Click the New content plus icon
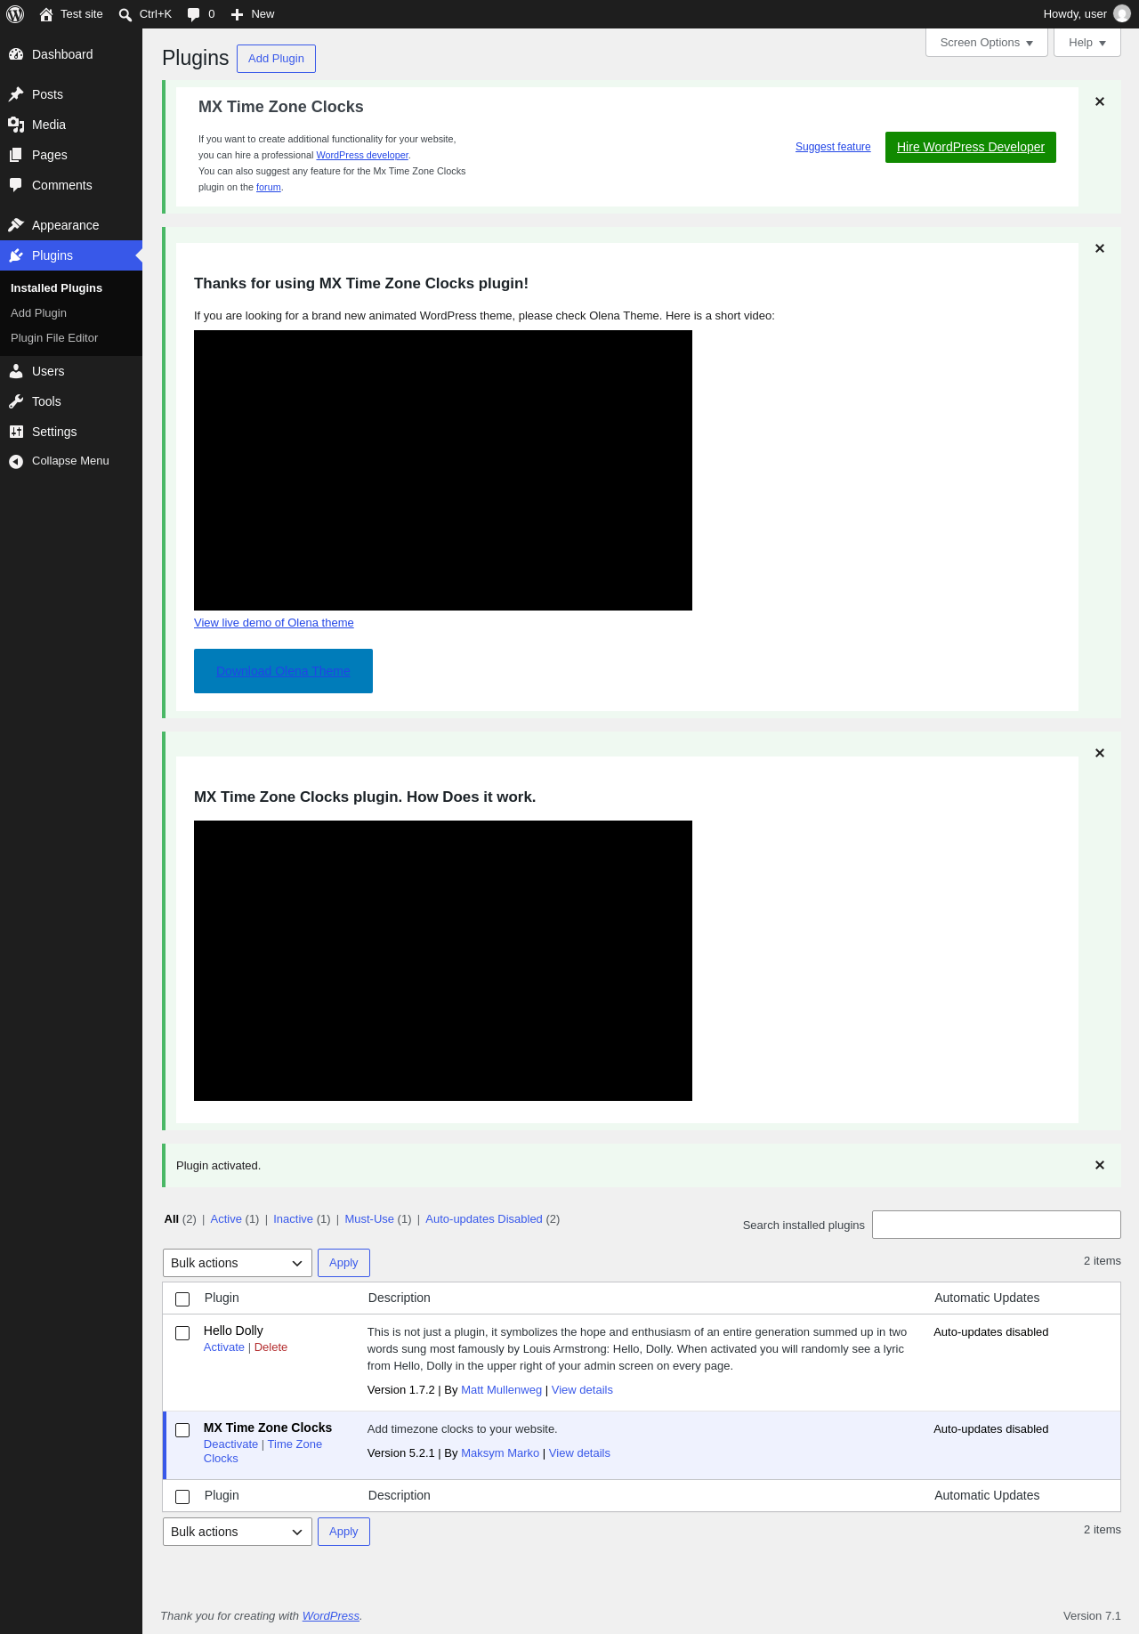Image resolution: width=1139 pixels, height=1634 pixels. coord(237,14)
